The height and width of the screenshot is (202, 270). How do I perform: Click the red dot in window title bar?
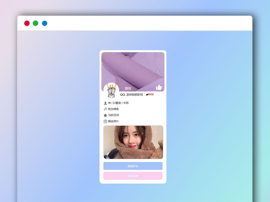pos(27,23)
